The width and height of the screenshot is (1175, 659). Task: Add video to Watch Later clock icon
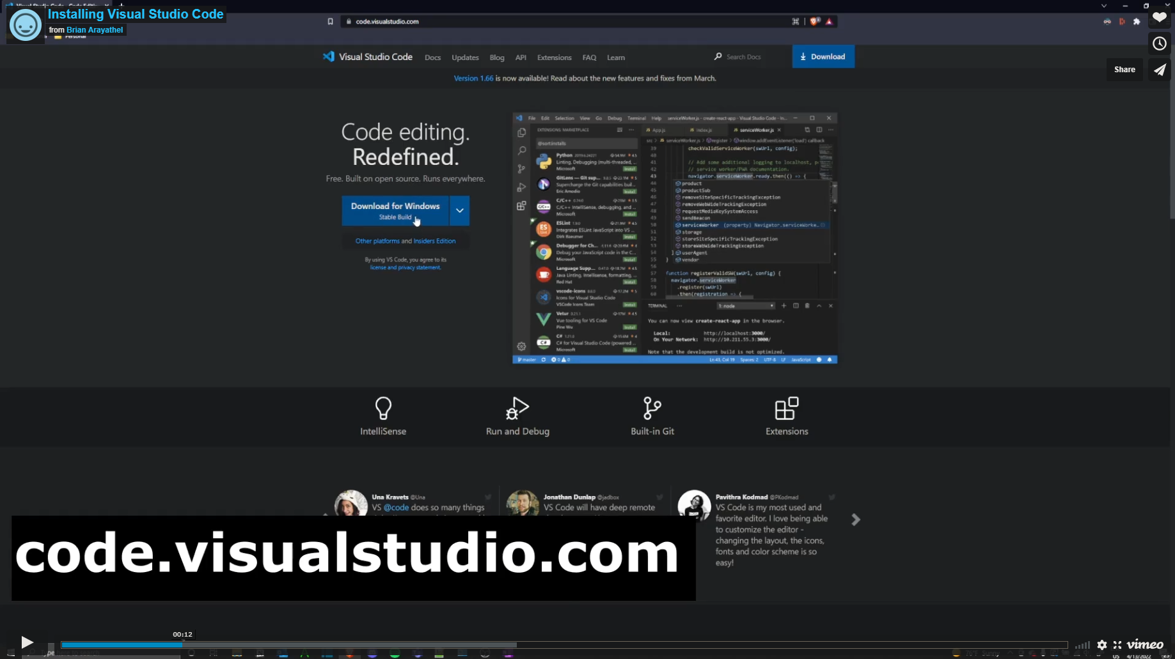pyautogui.click(x=1160, y=43)
